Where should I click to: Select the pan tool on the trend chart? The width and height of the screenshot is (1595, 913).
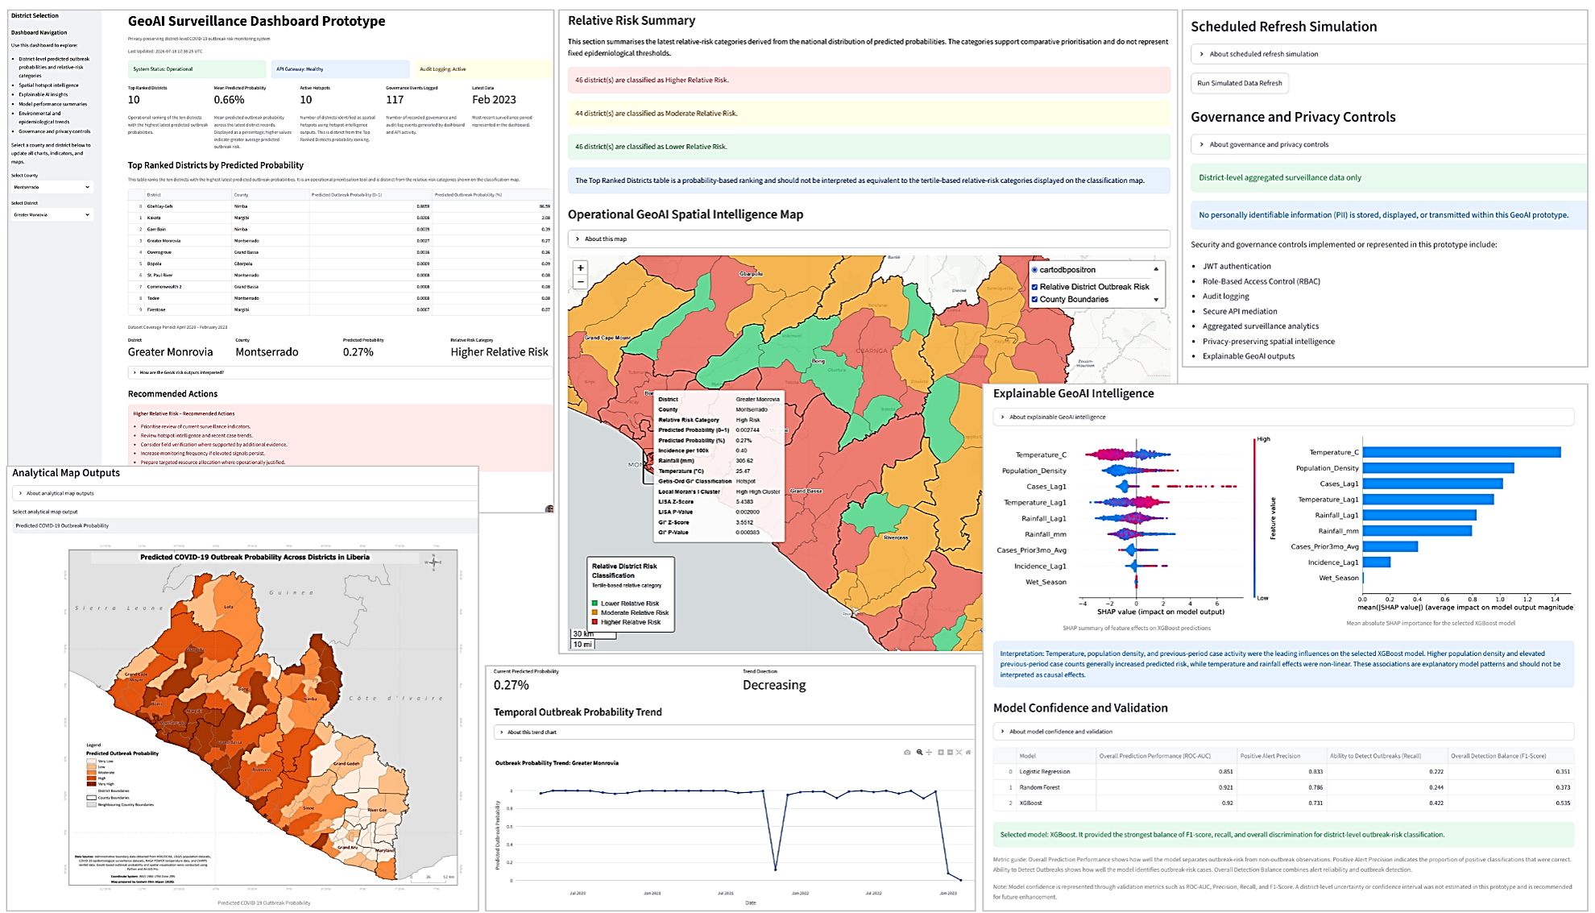point(929,752)
